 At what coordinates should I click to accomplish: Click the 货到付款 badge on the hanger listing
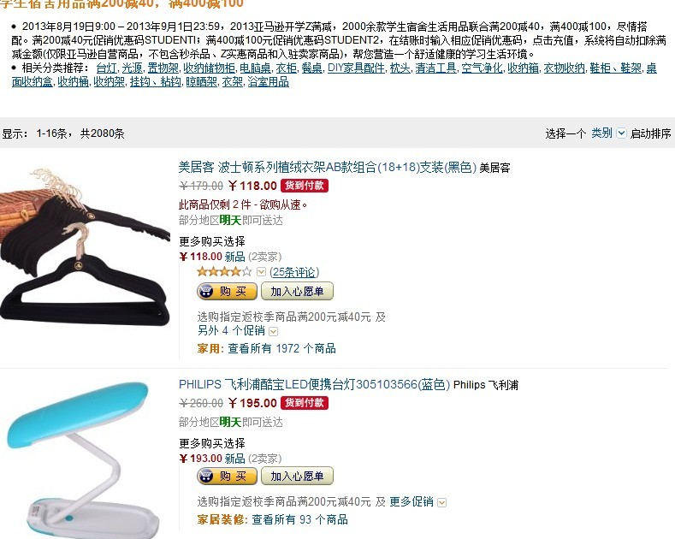(305, 186)
